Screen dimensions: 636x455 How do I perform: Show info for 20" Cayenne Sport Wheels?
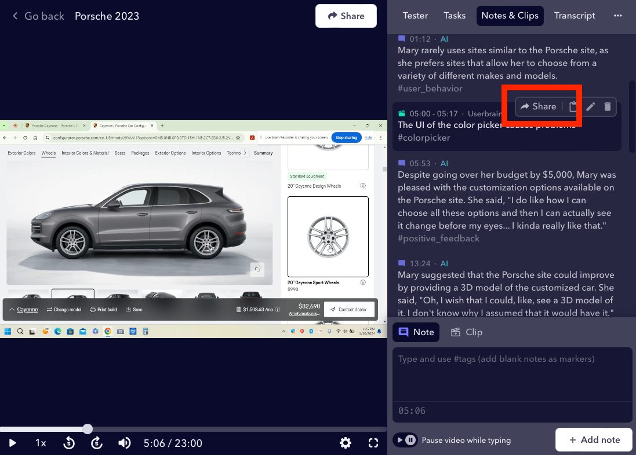click(x=362, y=282)
